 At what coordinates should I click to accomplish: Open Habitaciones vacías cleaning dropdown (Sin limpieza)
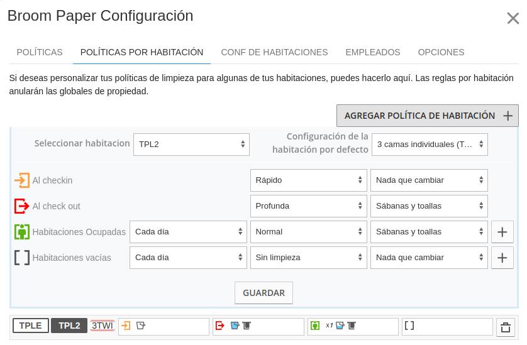[x=309, y=258]
